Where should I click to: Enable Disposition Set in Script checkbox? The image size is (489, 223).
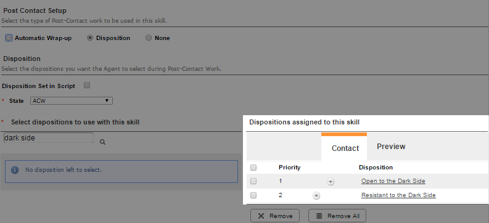[x=87, y=85]
